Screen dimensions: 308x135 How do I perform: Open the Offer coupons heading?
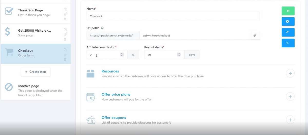click(x=113, y=118)
